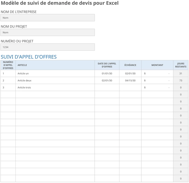Select empty échéance cell in Article trois row
The image size is (189, 183).
[130, 87]
